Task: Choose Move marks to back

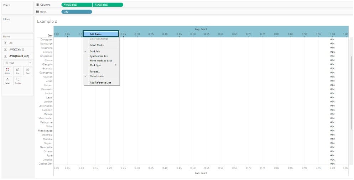Action: pyautogui.click(x=101, y=60)
